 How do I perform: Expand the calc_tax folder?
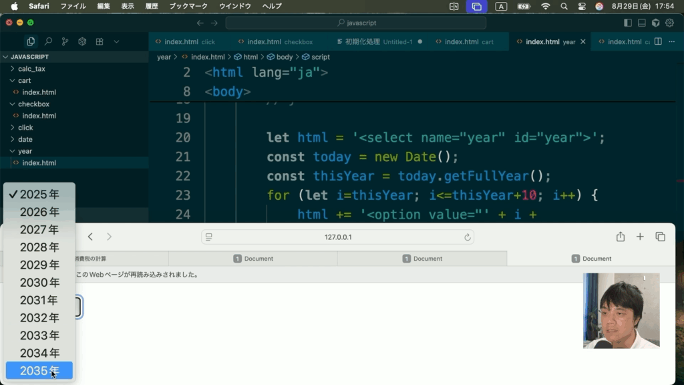[x=31, y=69]
